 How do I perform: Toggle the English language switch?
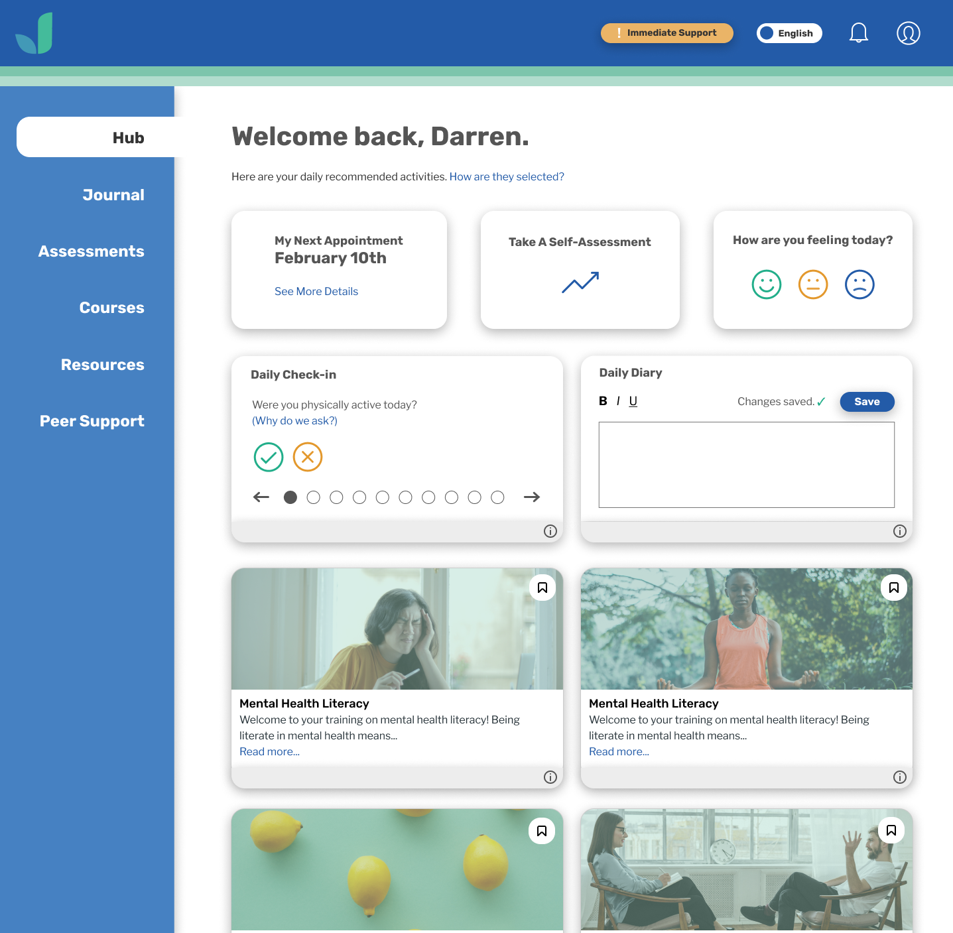(789, 33)
